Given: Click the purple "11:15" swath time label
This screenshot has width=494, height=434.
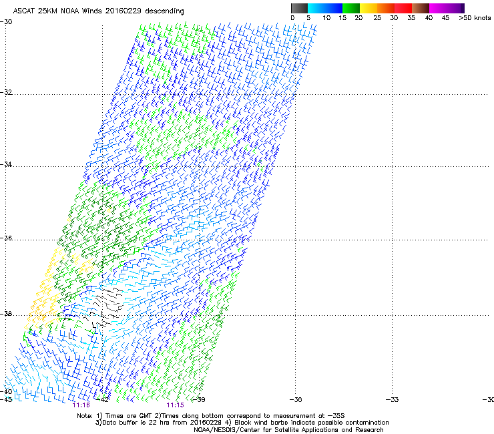Looking at the screenshot, I should [x=175, y=405].
